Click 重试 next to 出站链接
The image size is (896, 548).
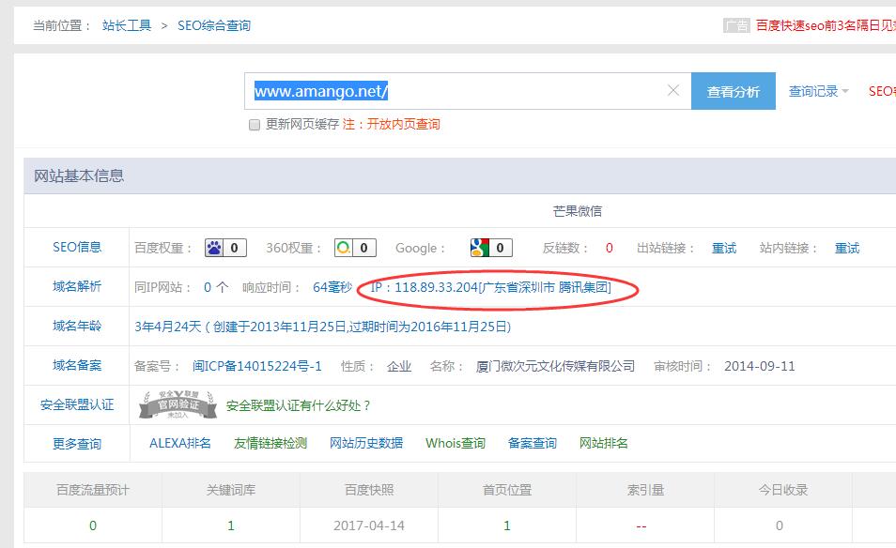[x=724, y=249]
